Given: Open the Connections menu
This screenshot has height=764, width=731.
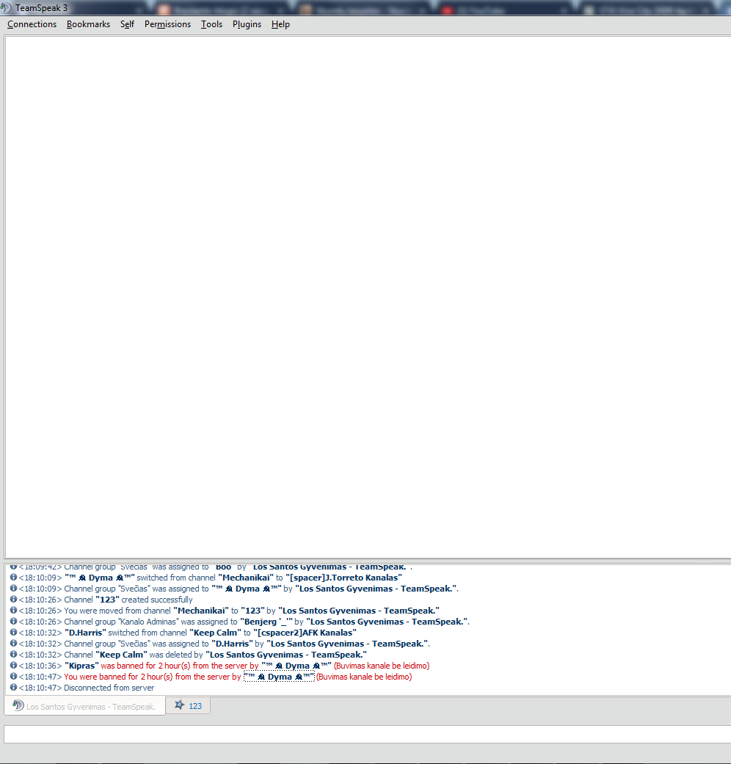Looking at the screenshot, I should [x=32, y=24].
